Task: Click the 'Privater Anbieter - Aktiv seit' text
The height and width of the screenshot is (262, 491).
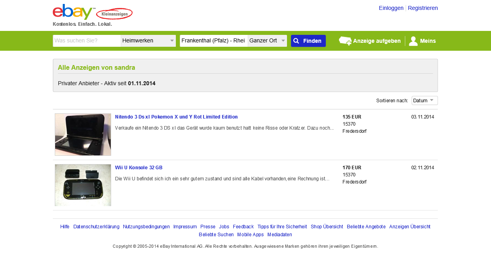Action: pyautogui.click(x=92, y=84)
